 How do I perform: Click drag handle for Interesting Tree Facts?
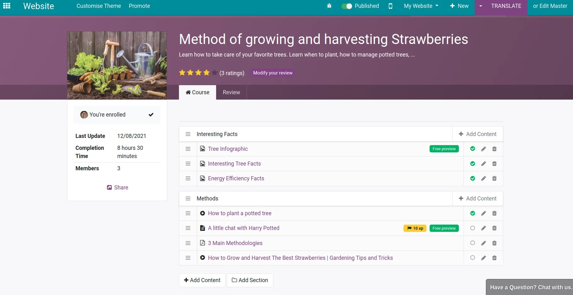[188, 164]
